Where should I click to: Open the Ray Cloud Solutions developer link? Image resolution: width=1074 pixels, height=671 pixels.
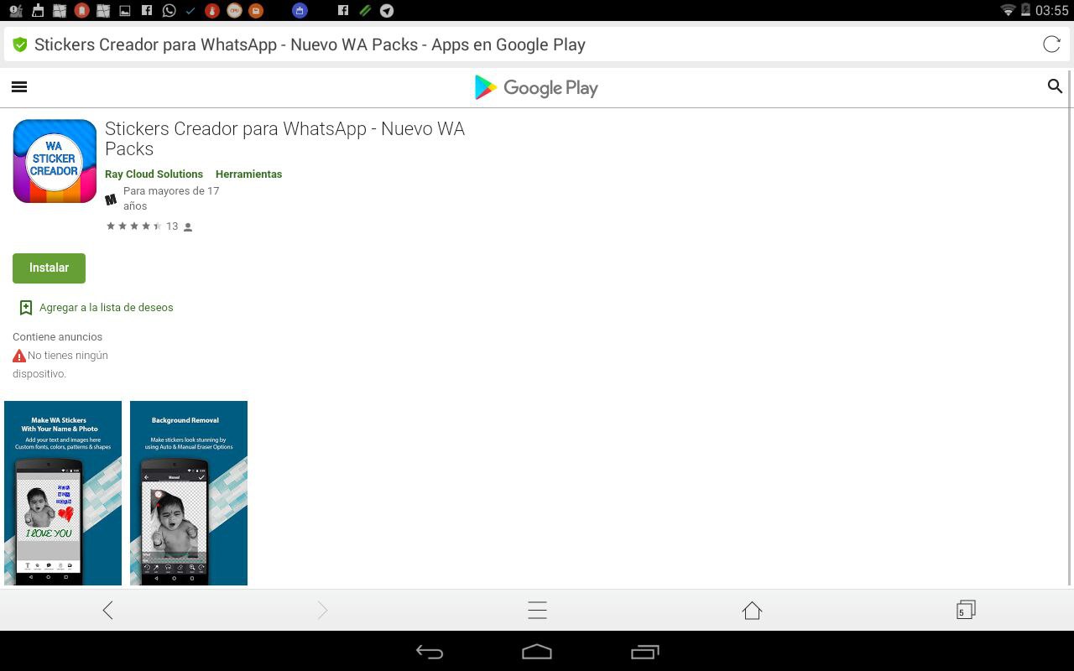click(x=154, y=174)
